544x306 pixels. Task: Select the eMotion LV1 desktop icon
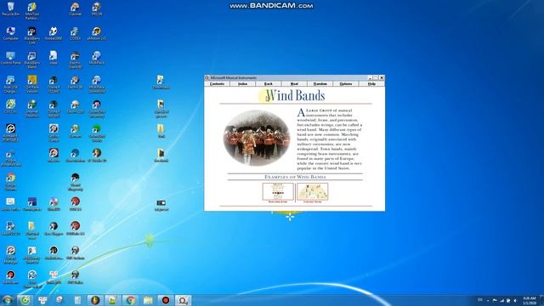(x=96, y=34)
